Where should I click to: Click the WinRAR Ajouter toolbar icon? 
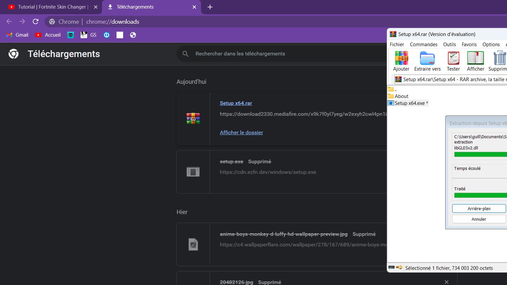(x=401, y=58)
